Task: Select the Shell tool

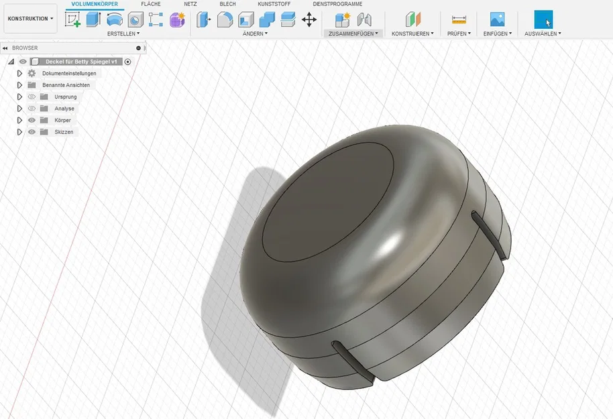Action: tap(246, 19)
